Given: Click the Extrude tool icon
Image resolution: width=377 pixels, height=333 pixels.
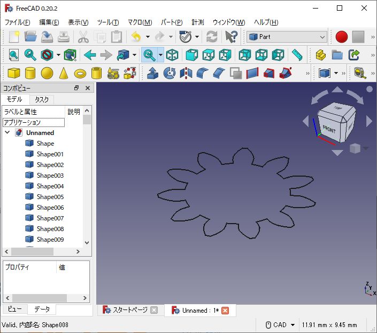Looking at the screenshot, I should [x=153, y=73].
